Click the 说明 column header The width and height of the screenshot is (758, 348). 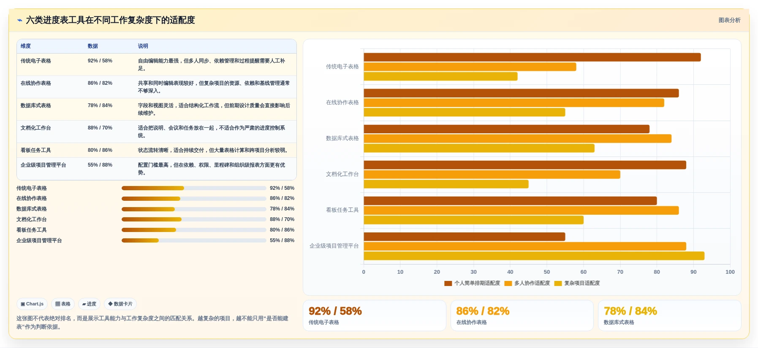point(143,46)
